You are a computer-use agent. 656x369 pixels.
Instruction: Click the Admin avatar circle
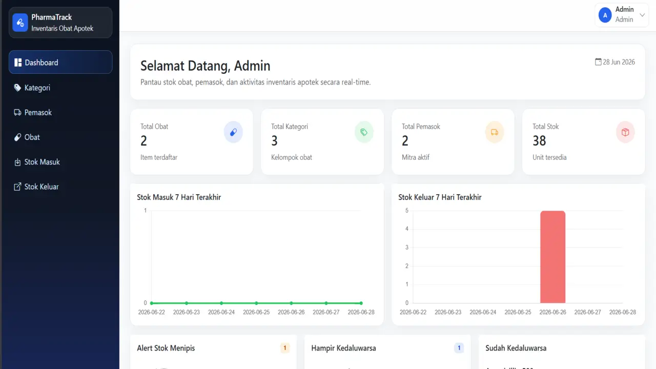(x=605, y=15)
